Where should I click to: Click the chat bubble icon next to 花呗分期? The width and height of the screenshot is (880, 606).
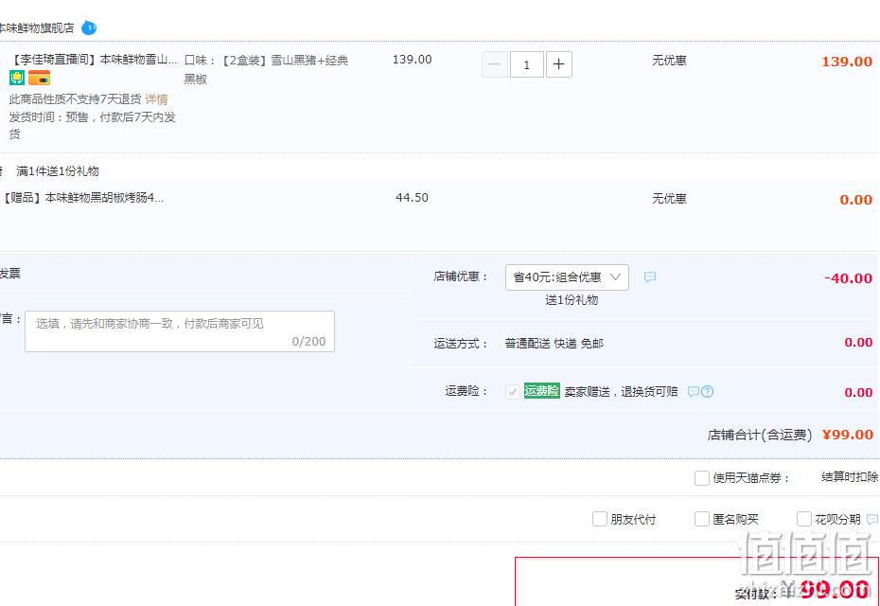(x=872, y=520)
